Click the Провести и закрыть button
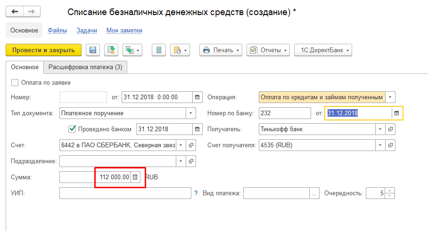The width and height of the screenshot is (428, 231). (44, 50)
